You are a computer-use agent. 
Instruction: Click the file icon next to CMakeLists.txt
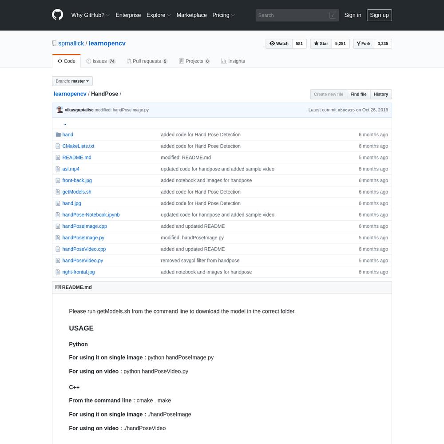[58, 146]
